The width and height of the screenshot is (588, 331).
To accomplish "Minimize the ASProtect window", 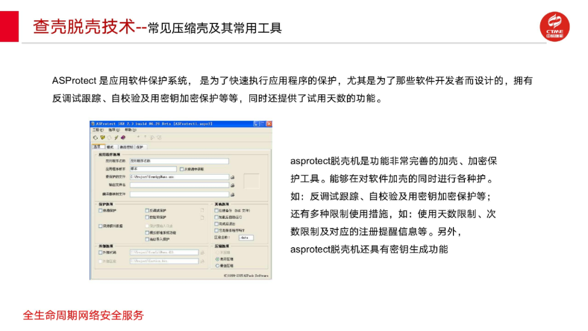I will (x=256, y=124).
